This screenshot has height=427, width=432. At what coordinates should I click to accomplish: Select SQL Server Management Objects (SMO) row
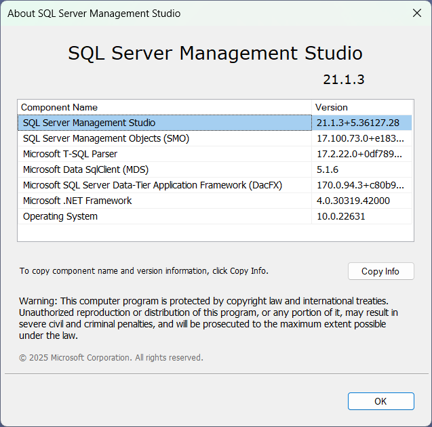pos(215,138)
